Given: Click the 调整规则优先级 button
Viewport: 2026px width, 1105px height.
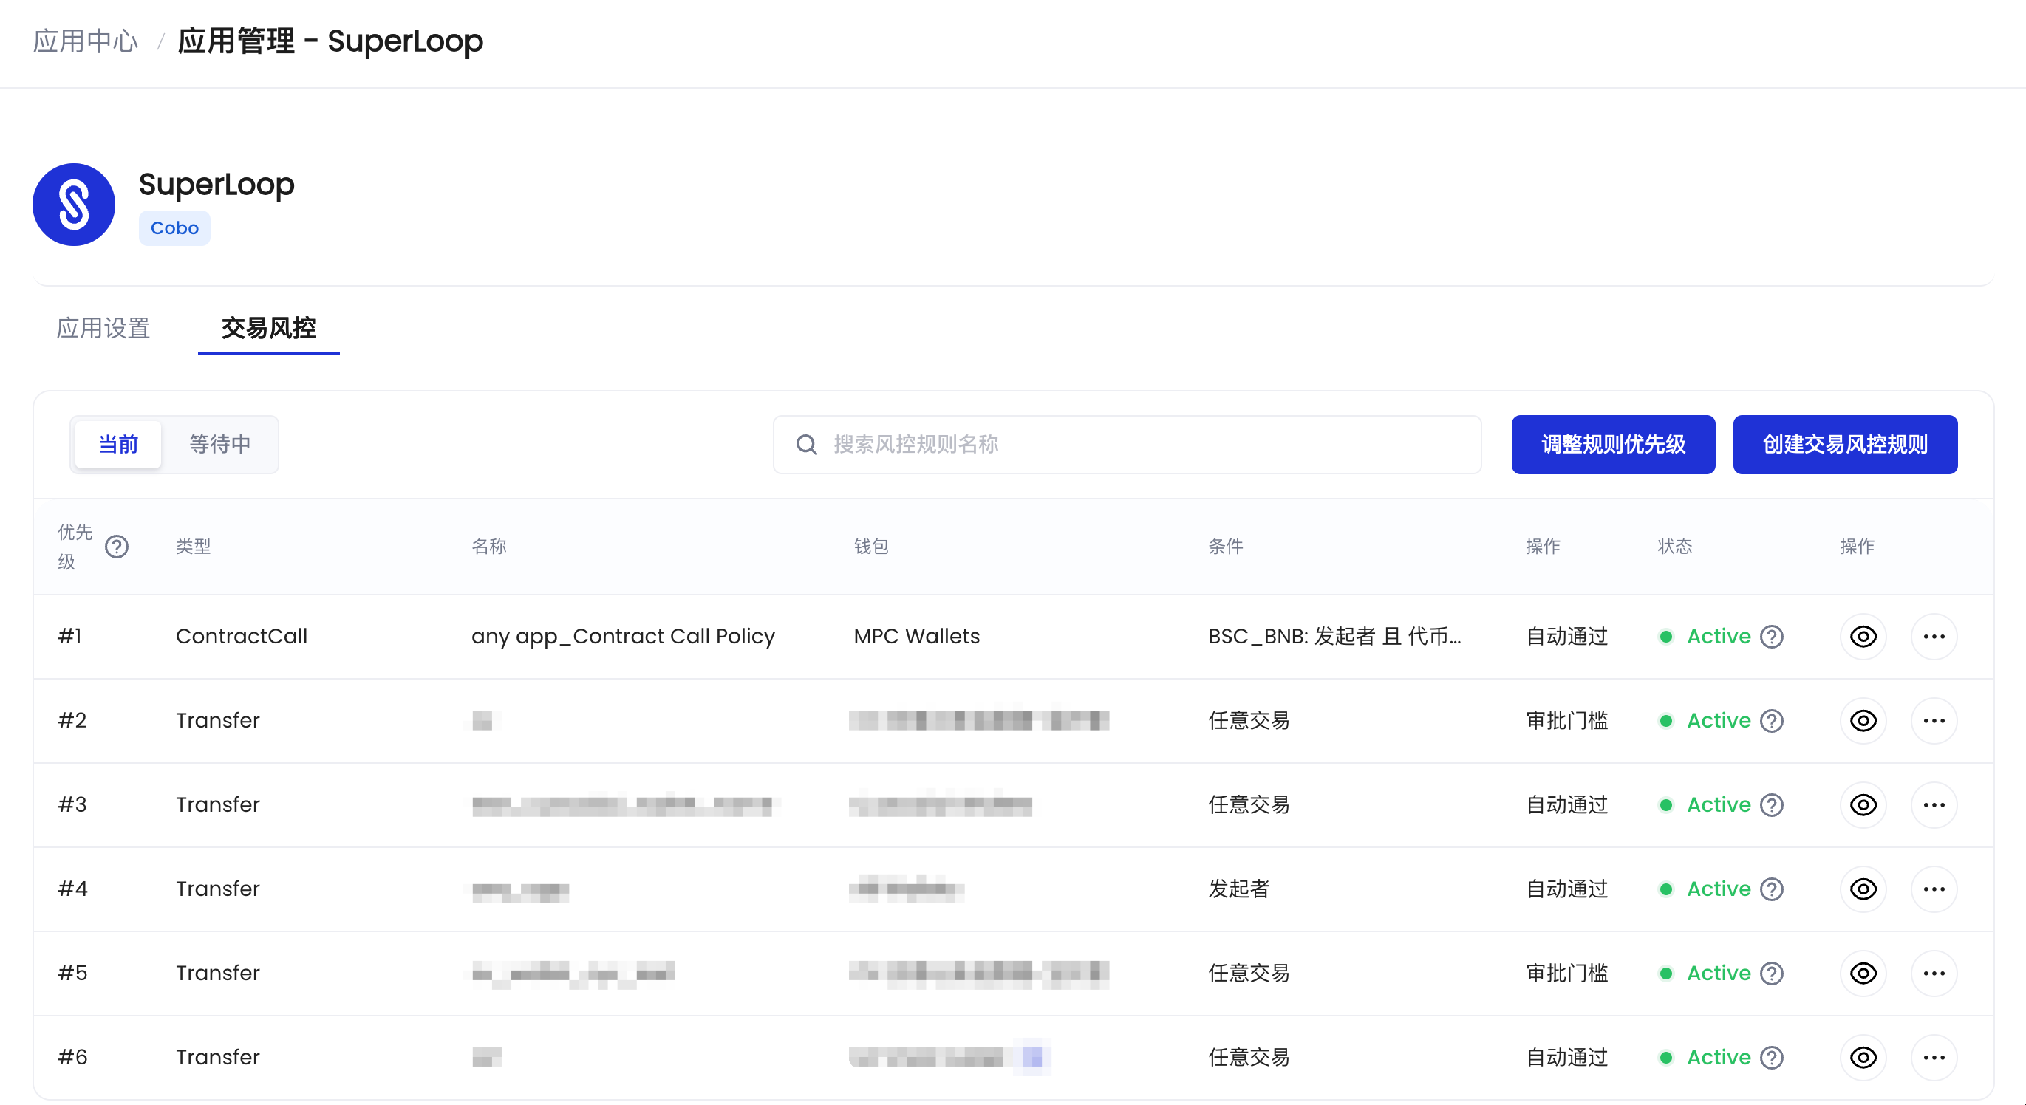Looking at the screenshot, I should tap(1612, 445).
